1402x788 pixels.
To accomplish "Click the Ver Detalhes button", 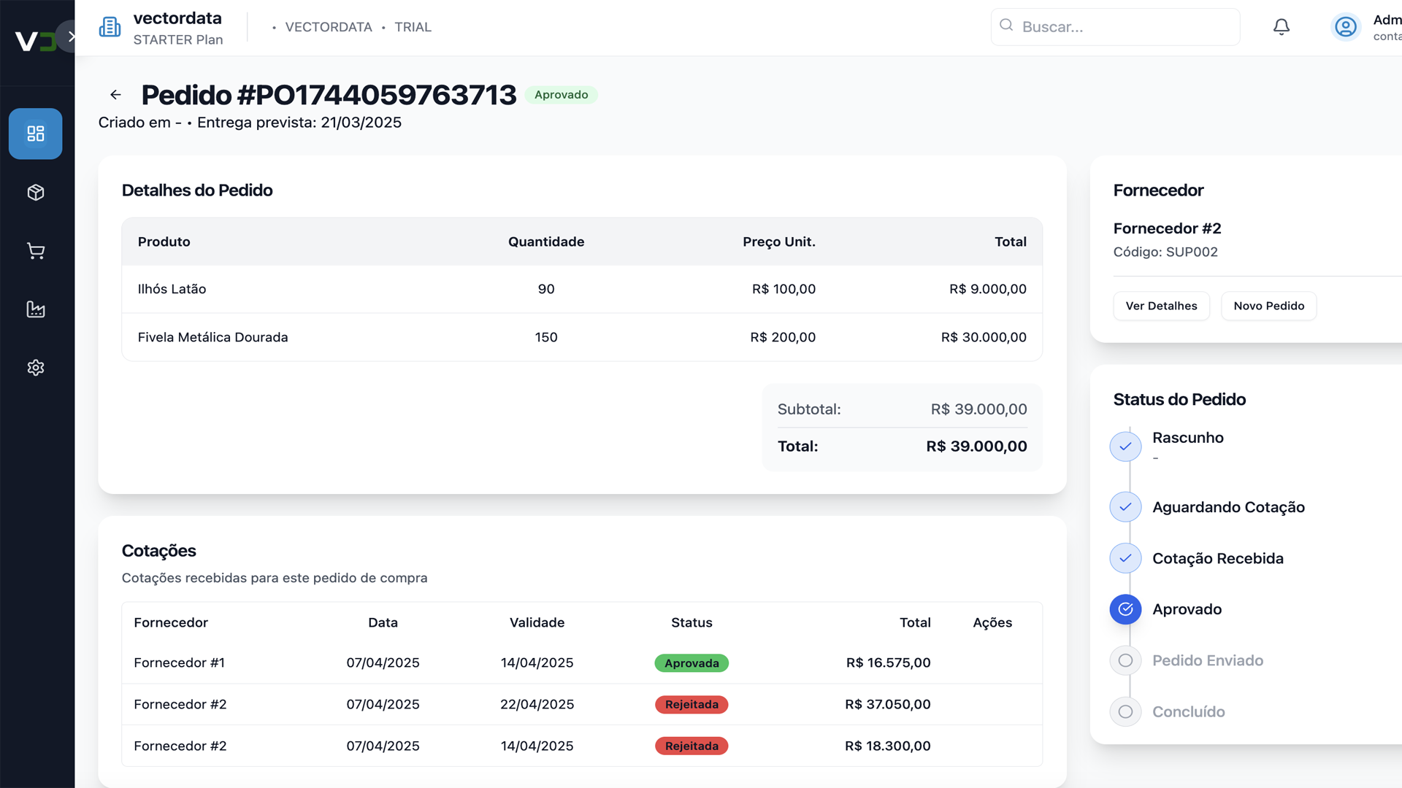I will (1161, 306).
